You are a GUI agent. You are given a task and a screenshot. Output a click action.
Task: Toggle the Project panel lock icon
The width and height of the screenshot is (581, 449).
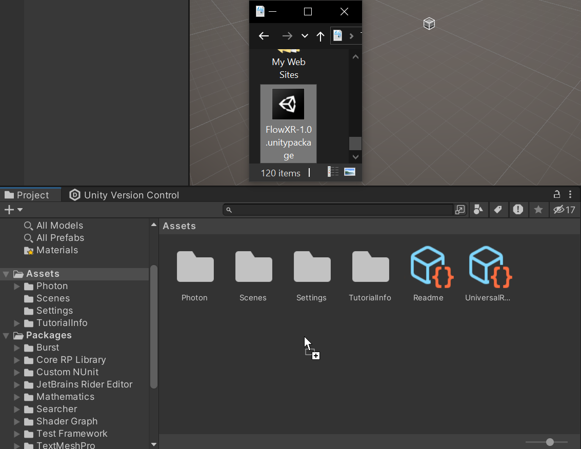556,194
